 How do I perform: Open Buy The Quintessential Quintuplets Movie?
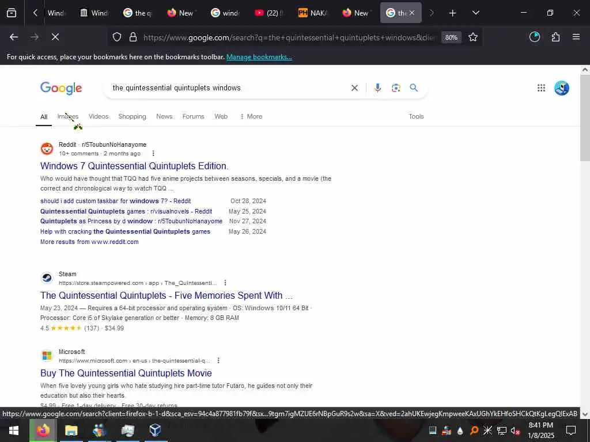[x=126, y=373]
